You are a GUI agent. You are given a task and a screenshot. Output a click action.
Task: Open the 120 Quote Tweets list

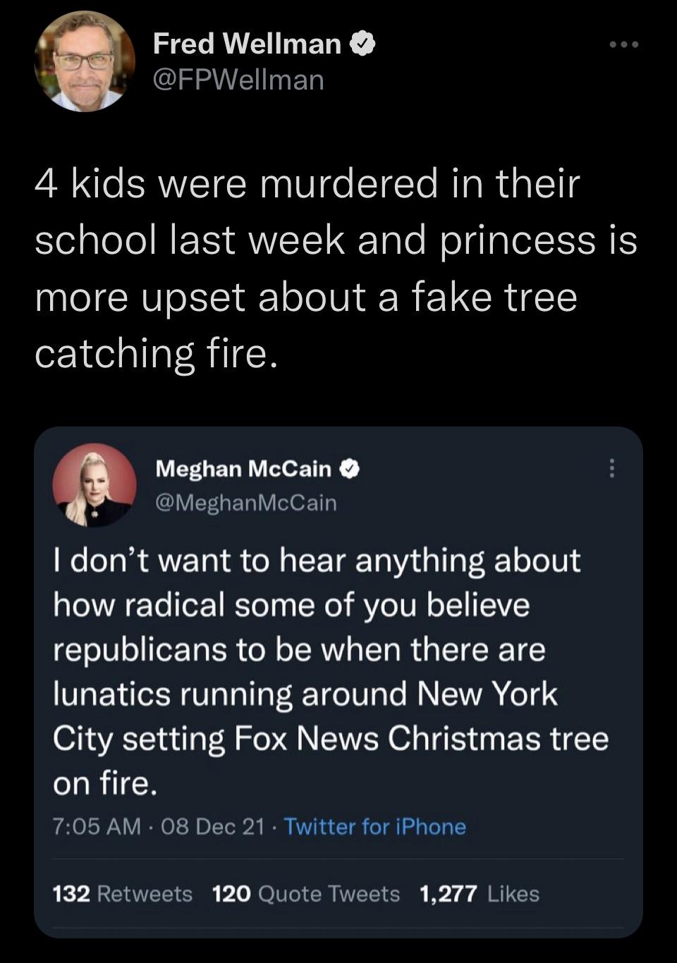click(304, 894)
